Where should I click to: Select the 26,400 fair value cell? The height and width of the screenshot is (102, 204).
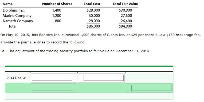[126, 21]
